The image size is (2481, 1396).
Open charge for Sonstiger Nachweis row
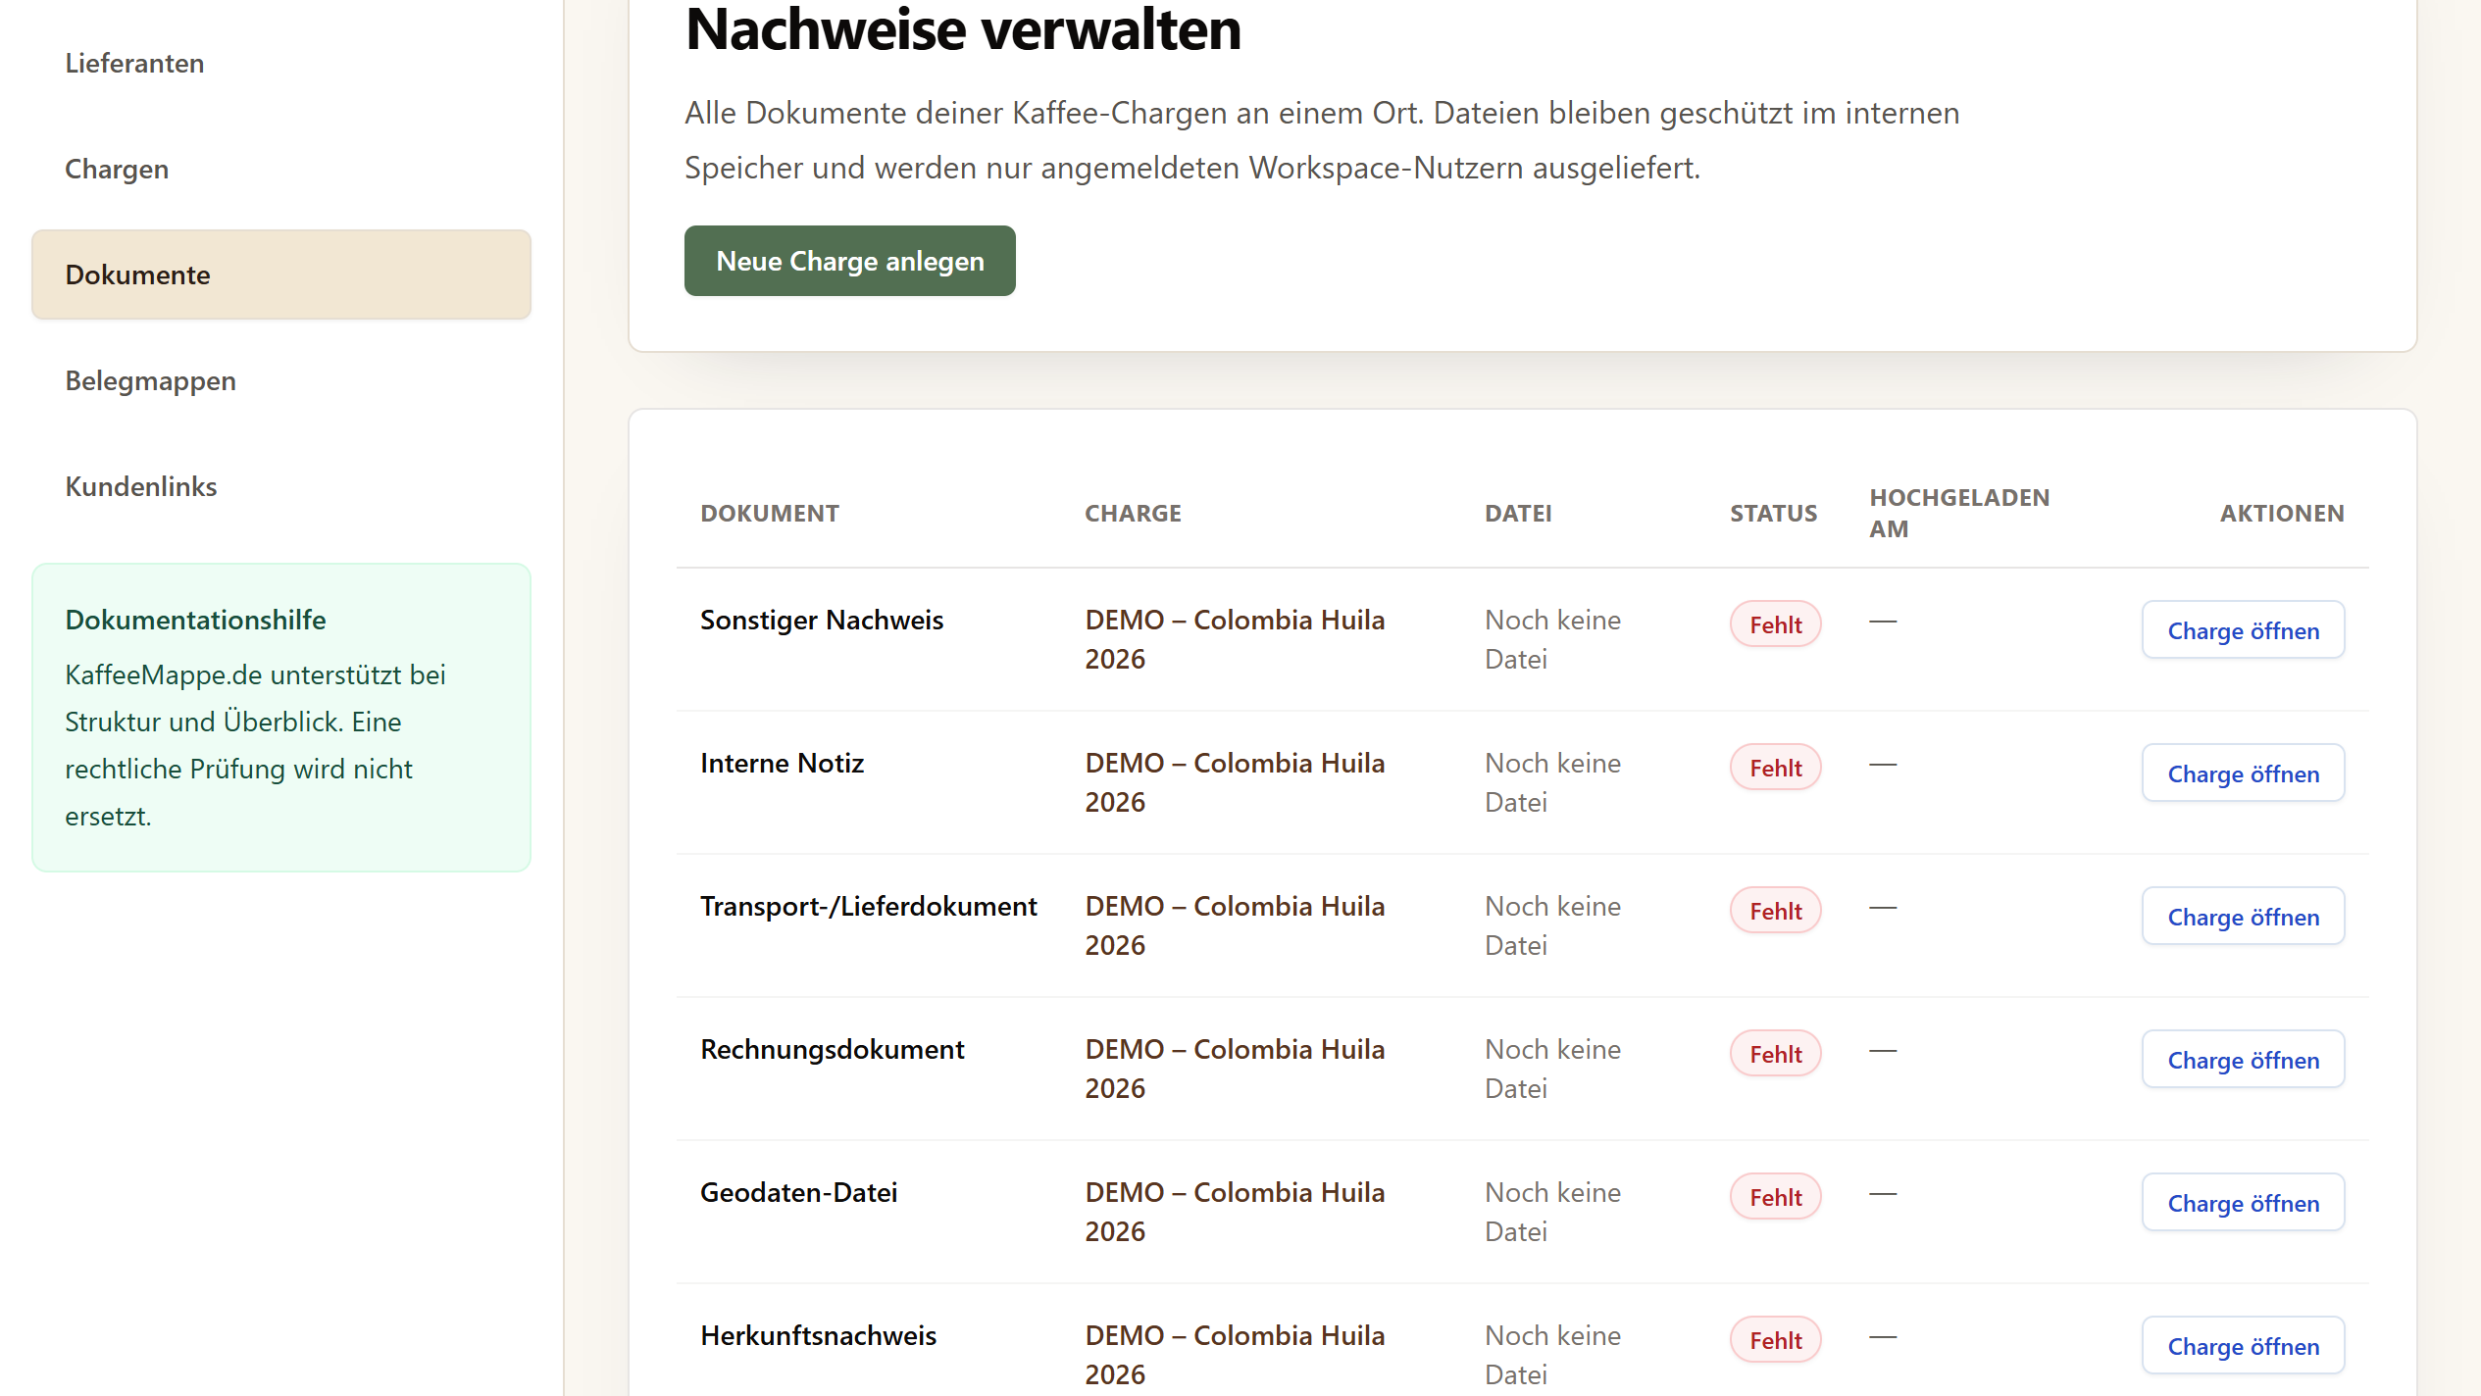pyautogui.click(x=2243, y=630)
